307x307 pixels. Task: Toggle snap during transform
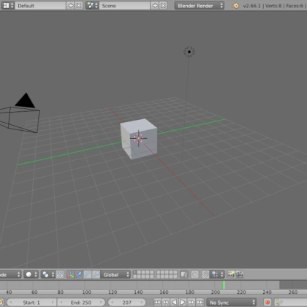205,275
